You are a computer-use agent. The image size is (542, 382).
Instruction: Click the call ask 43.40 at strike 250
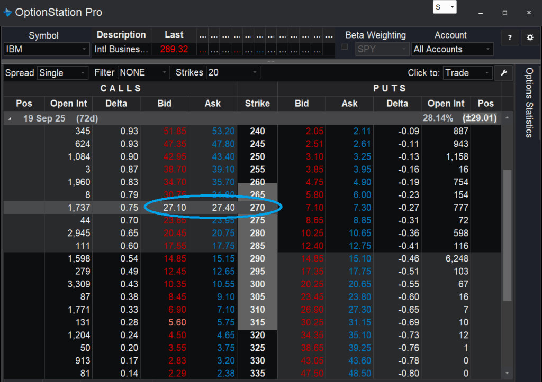coord(223,157)
